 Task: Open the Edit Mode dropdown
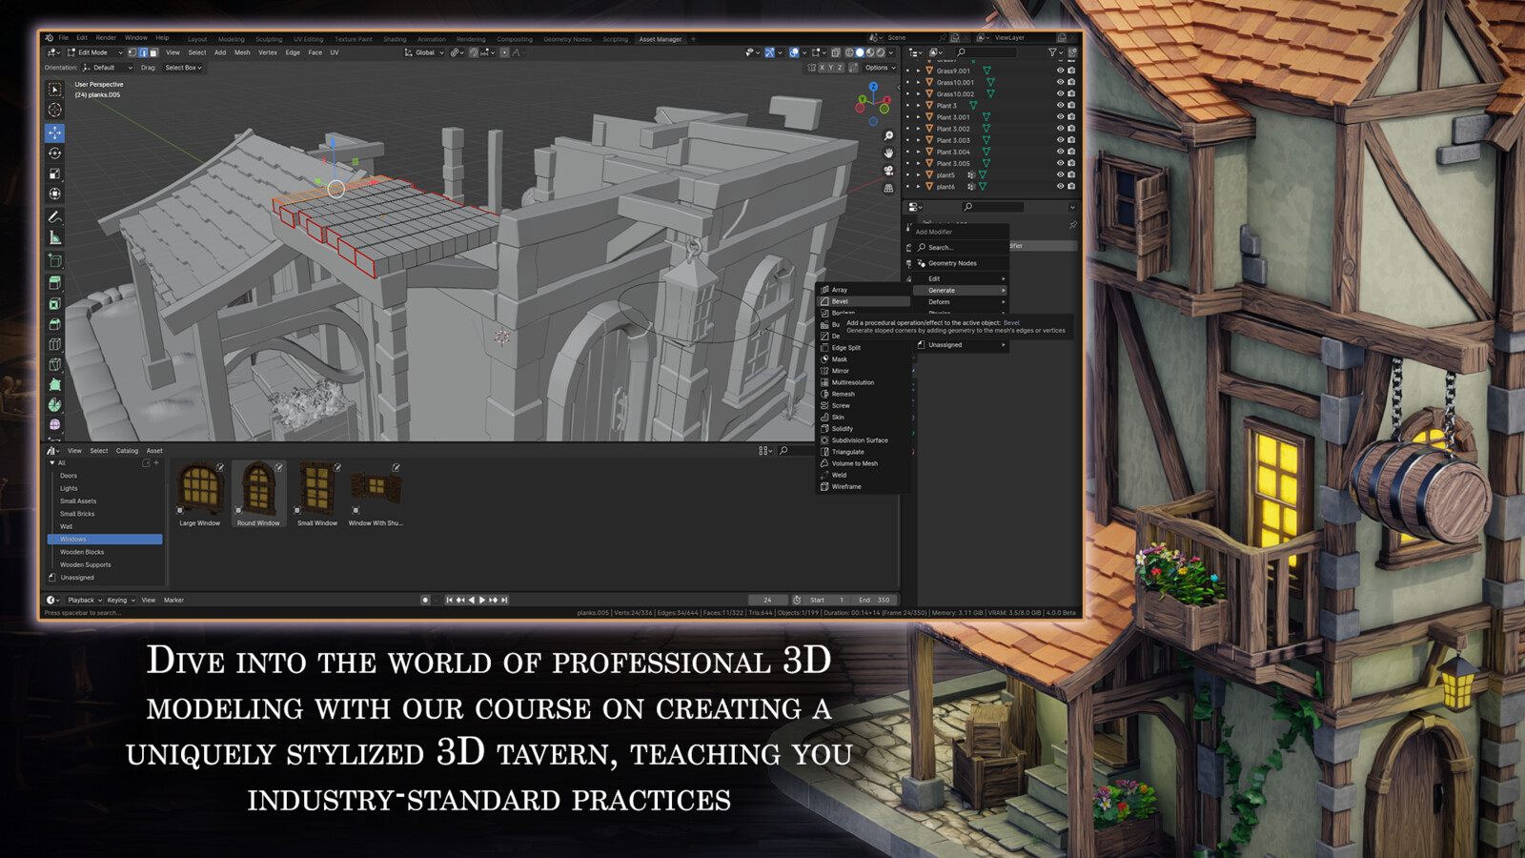click(93, 52)
